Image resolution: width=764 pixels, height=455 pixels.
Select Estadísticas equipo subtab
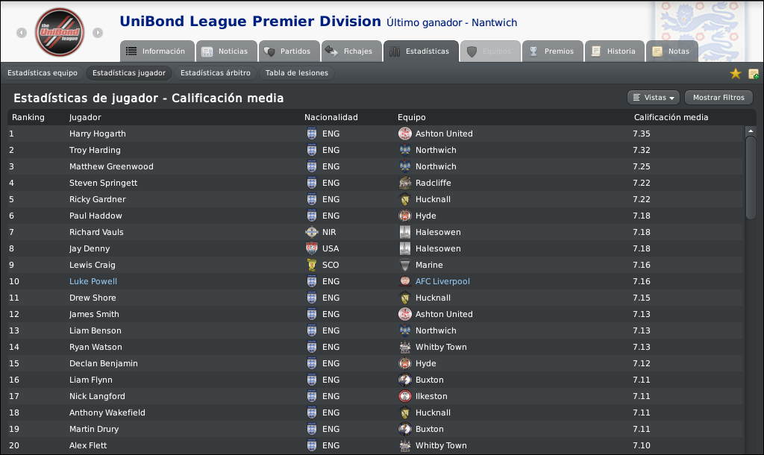tap(43, 73)
